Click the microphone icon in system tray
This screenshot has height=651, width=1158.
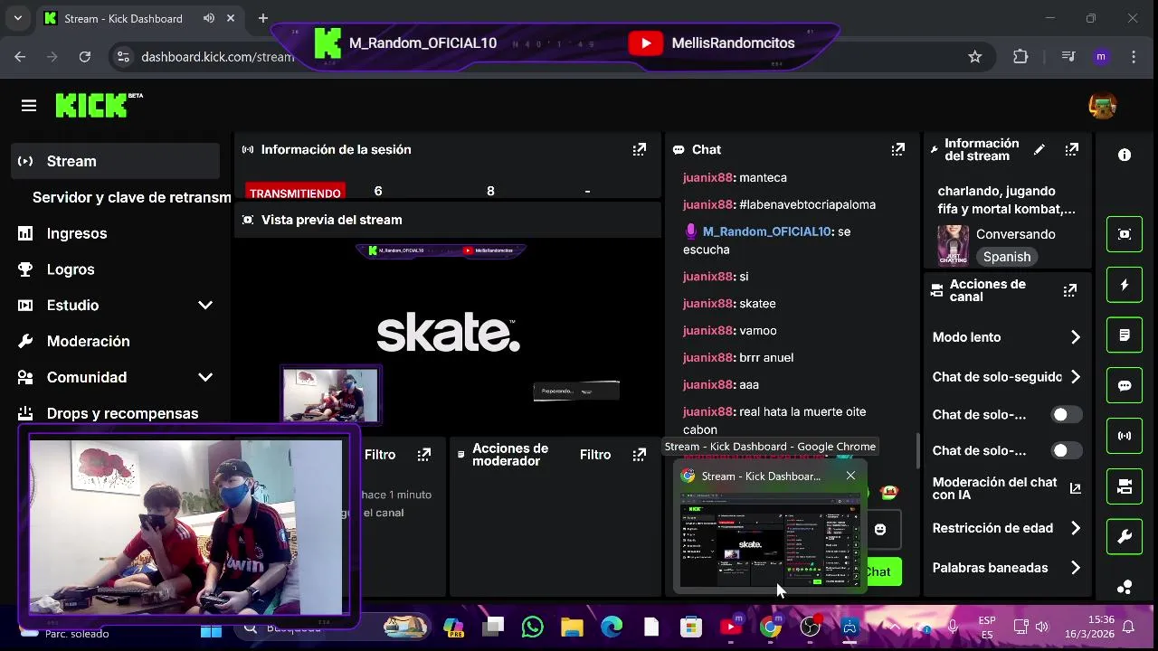953,627
